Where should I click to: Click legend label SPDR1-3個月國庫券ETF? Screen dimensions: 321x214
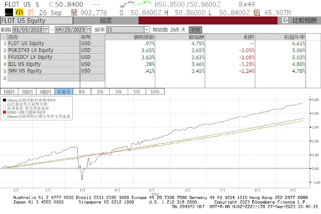click(26, 113)
